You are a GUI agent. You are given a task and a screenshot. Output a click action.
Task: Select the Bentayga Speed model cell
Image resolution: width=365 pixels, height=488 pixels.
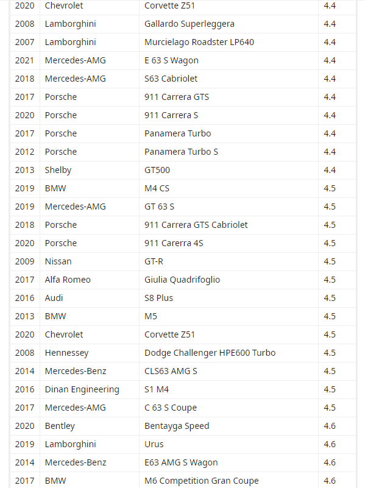coord(229,426)
